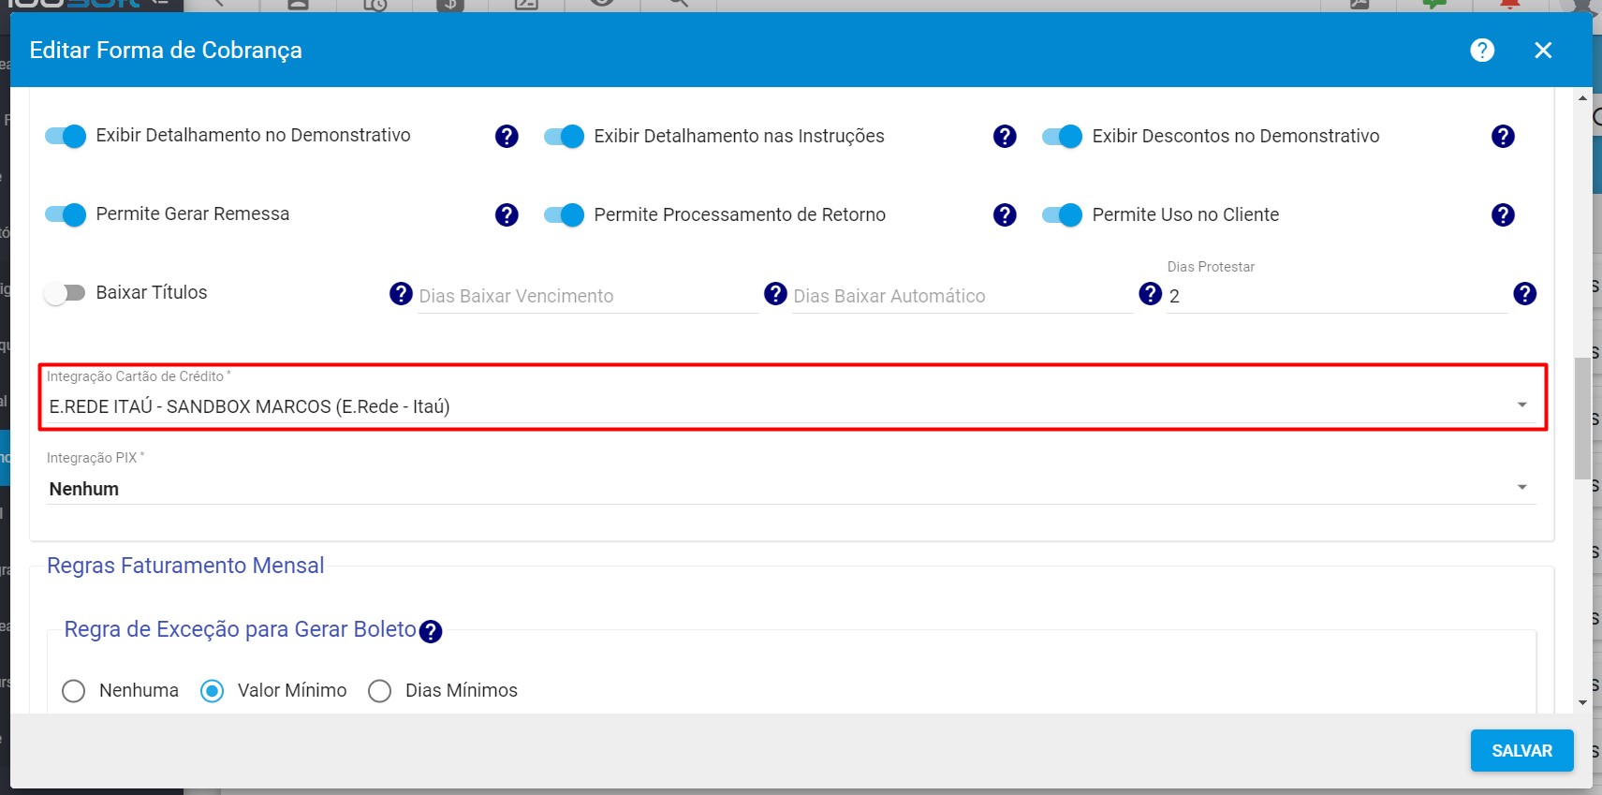Click help icon for Exibir Detalhamento no Demonstrativo
Screen dimensions: 1602x795
(507, 137)
